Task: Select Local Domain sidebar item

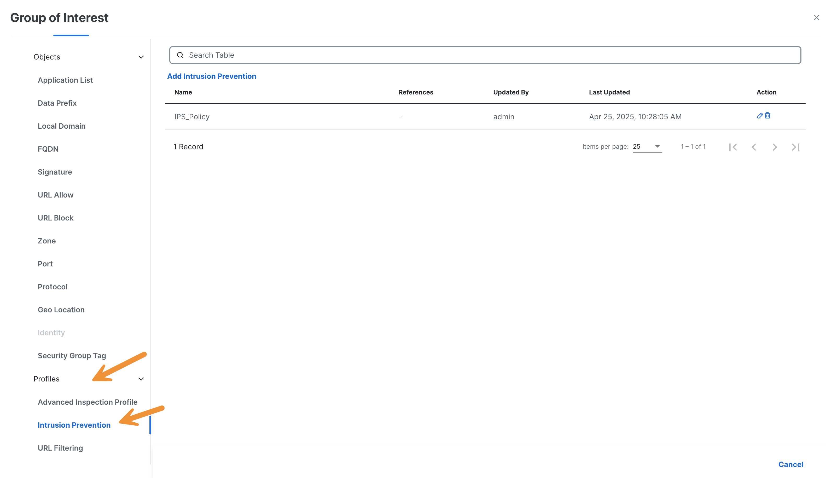Action: pyautogui.click(x=62, y=126)
